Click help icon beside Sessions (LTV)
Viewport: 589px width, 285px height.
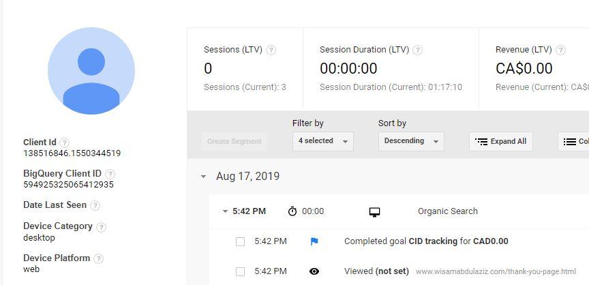271,50
